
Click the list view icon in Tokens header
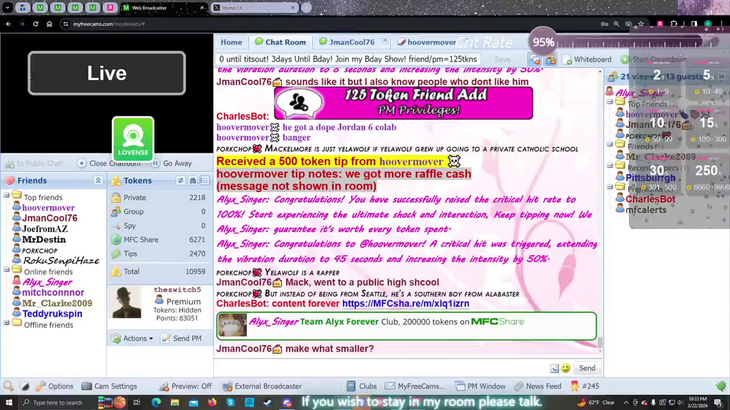pos(205,181)
